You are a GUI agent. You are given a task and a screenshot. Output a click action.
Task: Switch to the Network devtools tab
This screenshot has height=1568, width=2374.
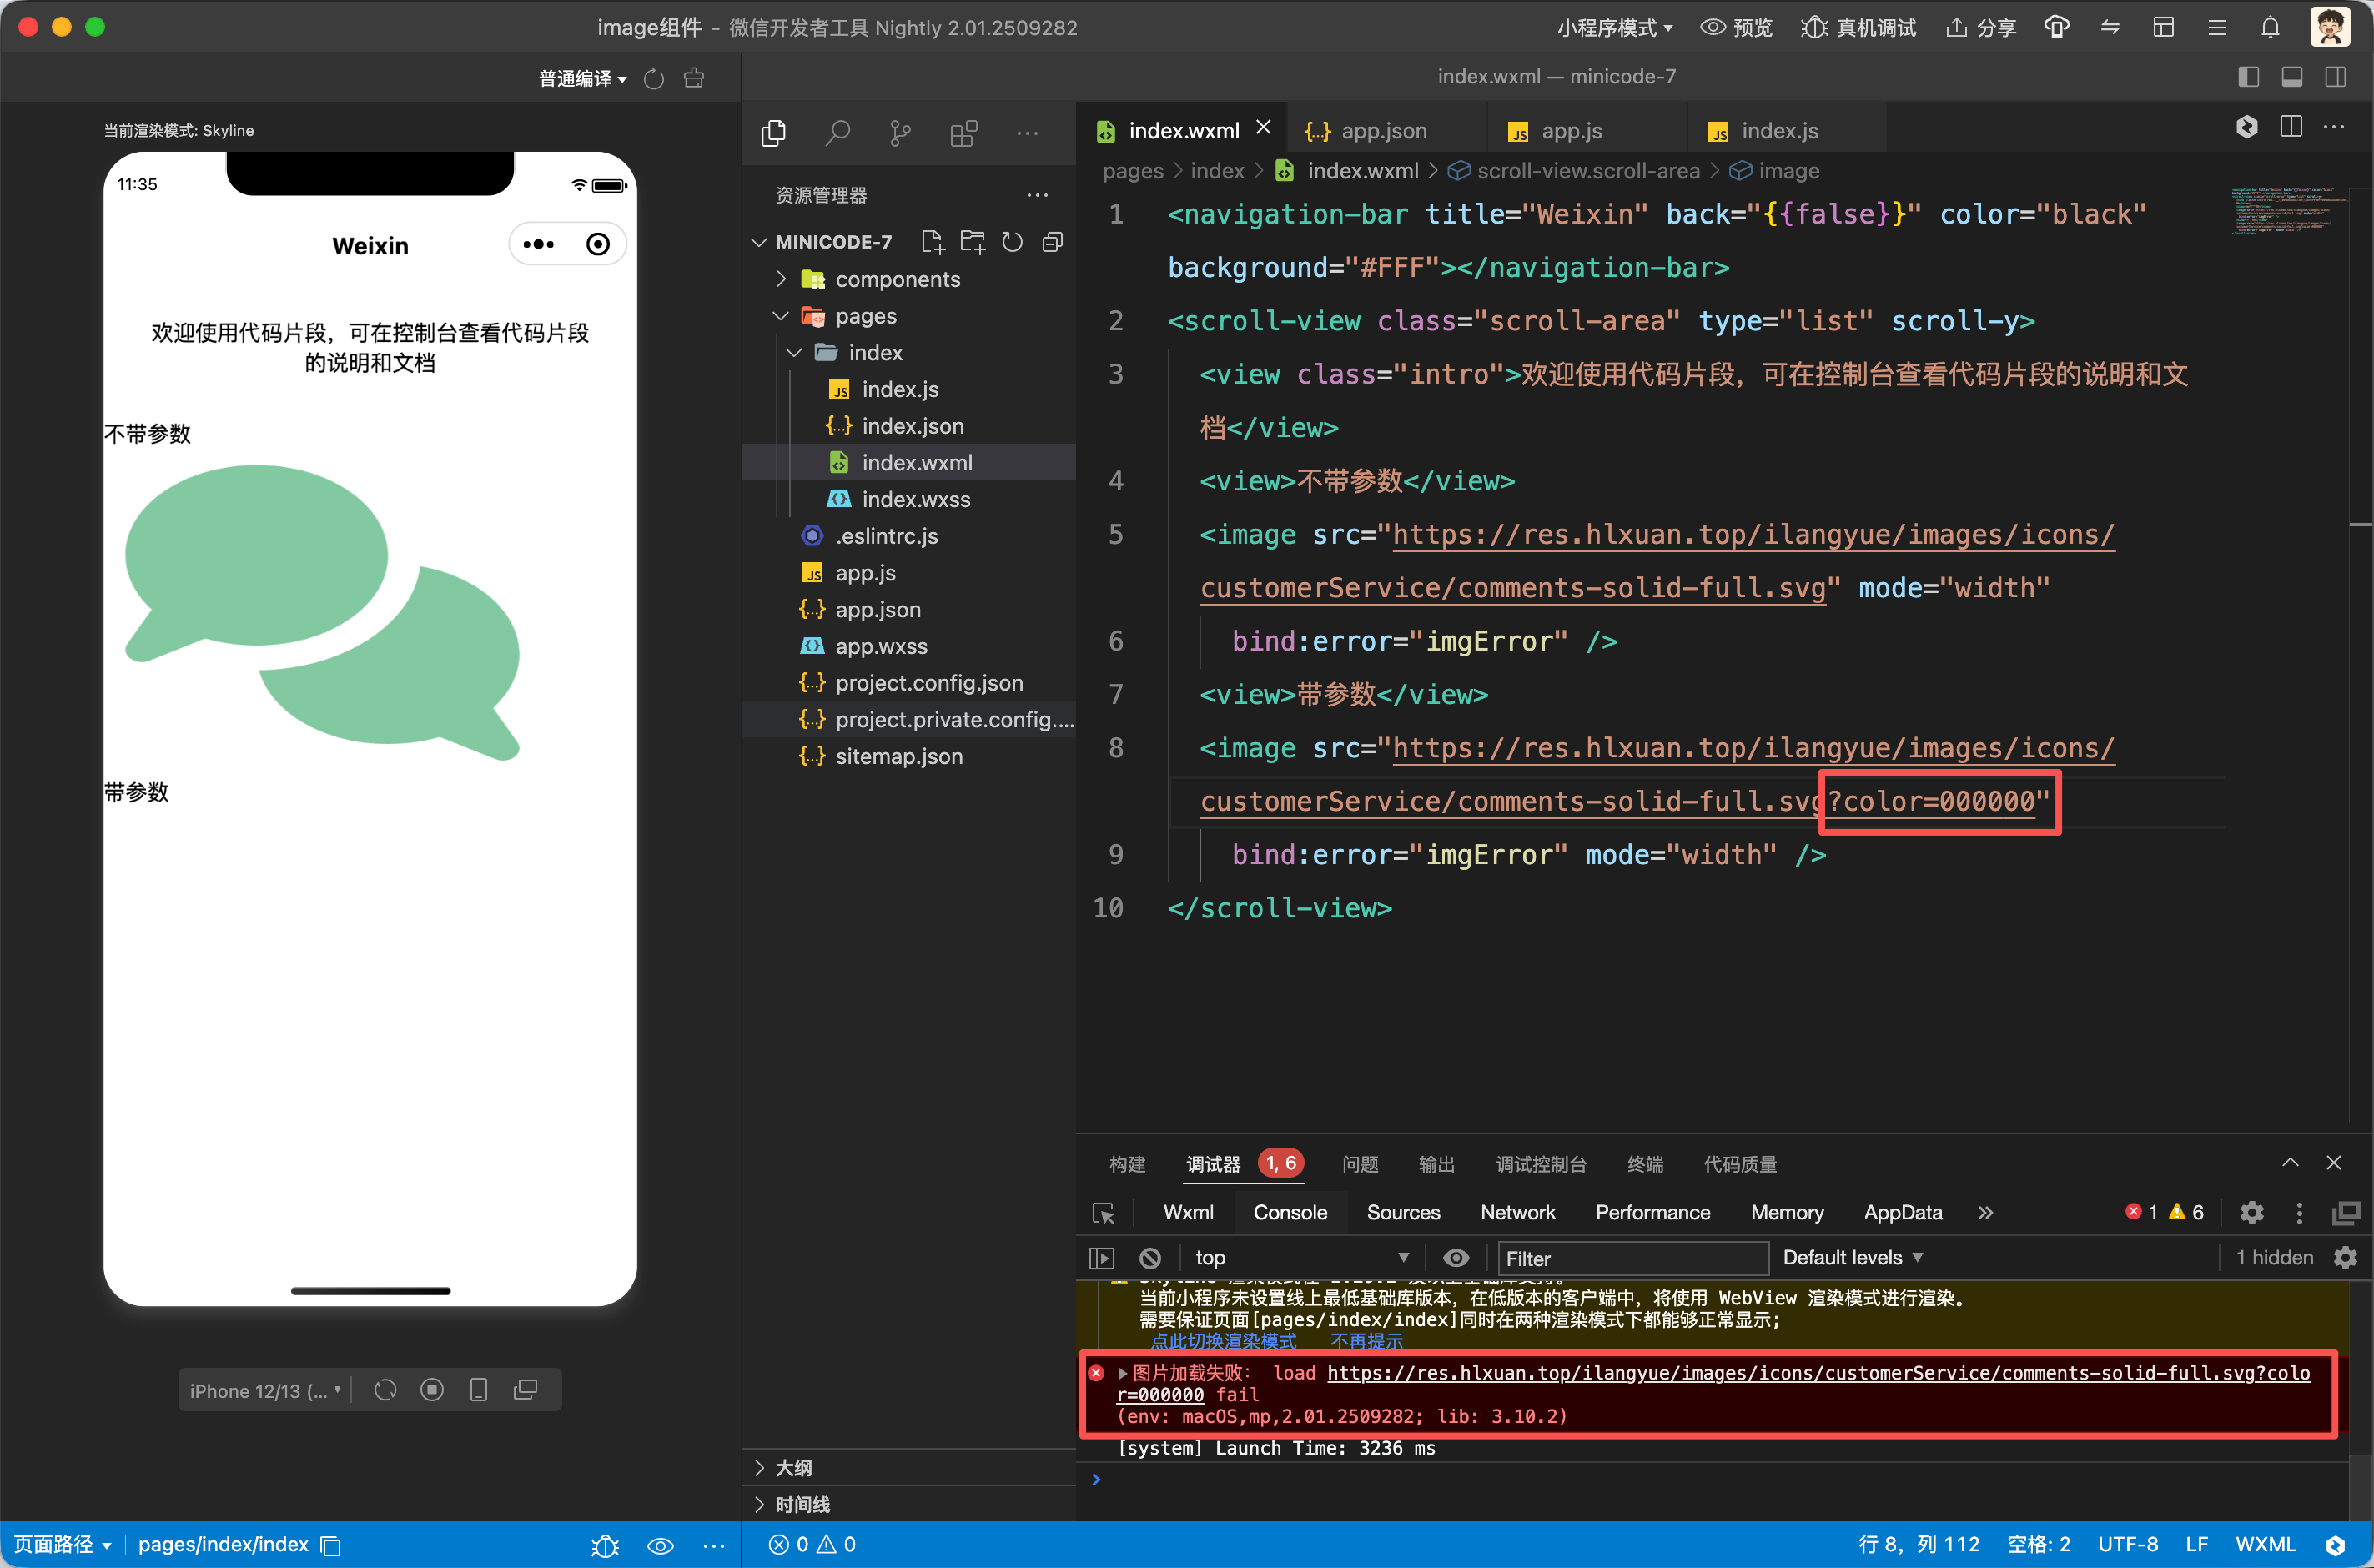[x=1517, y=1213]
